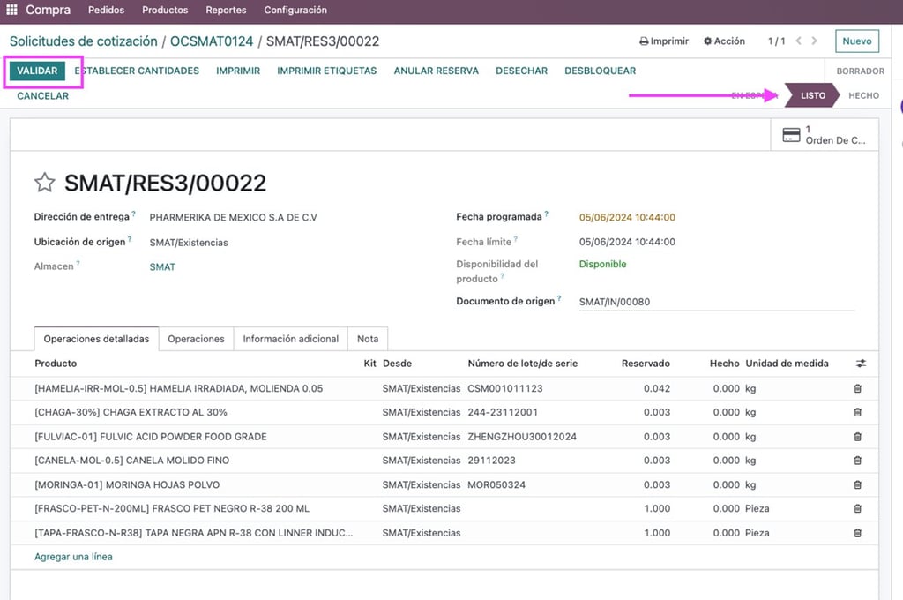Click Fecha programada value 05/06/2024 10:44:00
Image resolution: width=903 pixels, height=600 pixels.
[x=627, y=217]
